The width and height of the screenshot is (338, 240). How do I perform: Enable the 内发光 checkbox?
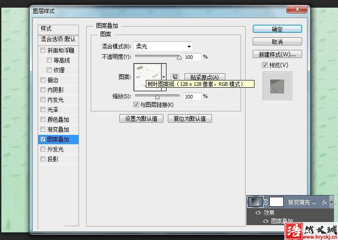pos(43,100)
